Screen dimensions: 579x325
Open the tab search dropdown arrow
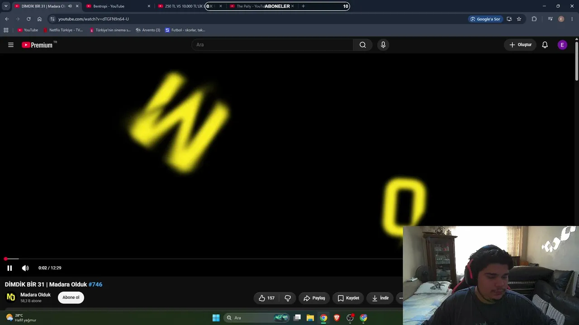coord(6,6)
